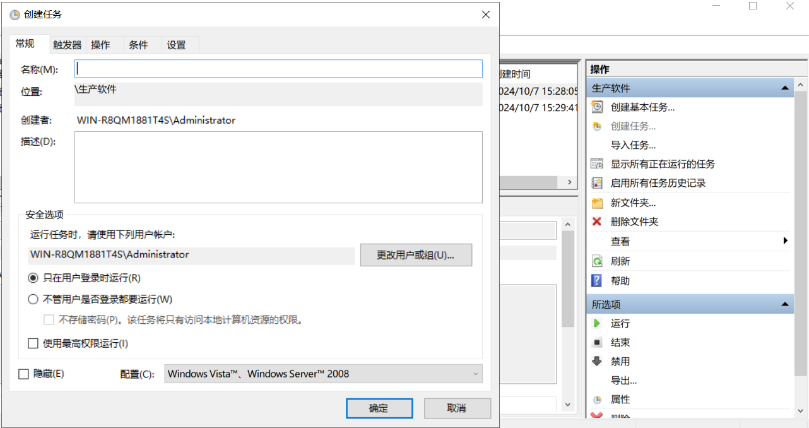Click the 创建基本任务 icon in actions panel
Screen dimensions: 809x428
[597, 107]
